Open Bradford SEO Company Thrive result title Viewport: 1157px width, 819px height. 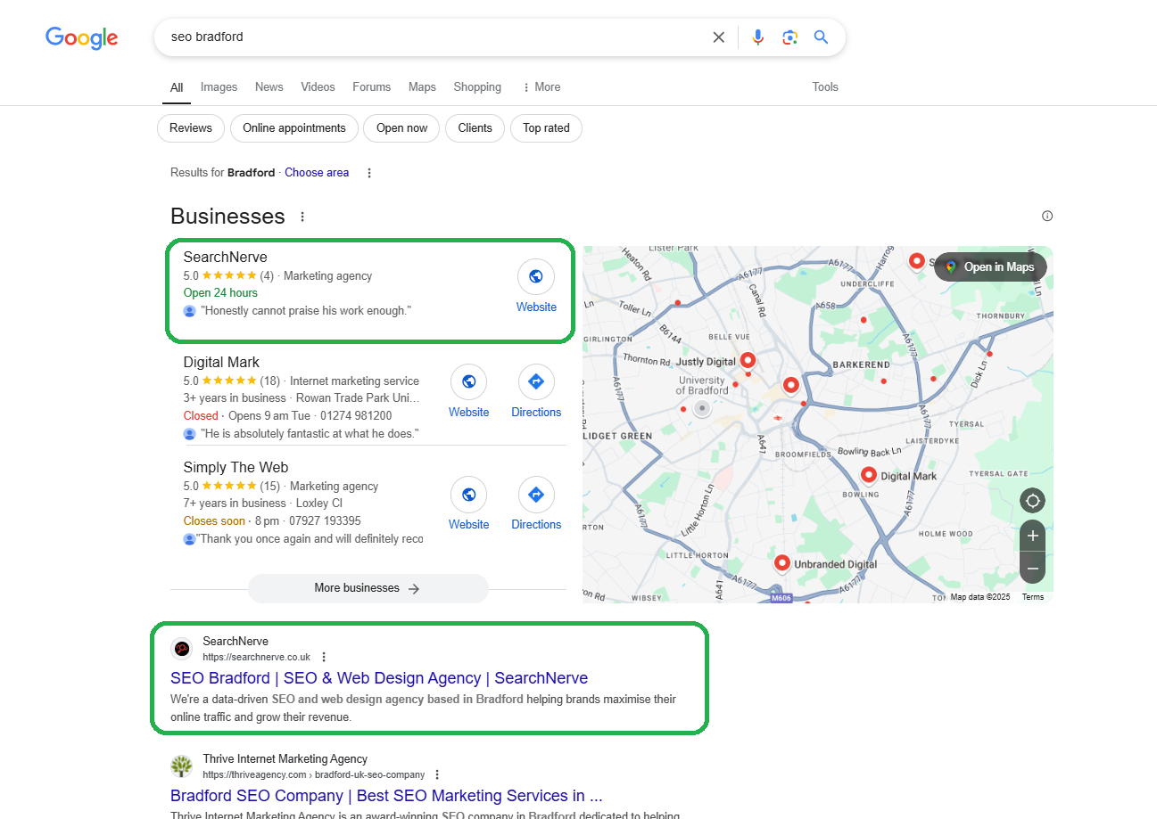(x=386, y=796)
